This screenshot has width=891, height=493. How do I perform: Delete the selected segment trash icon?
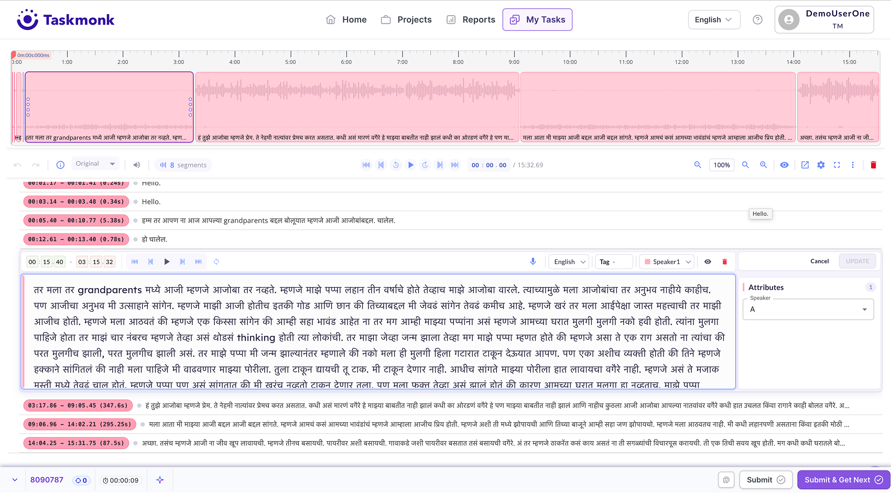pos(725,261)
